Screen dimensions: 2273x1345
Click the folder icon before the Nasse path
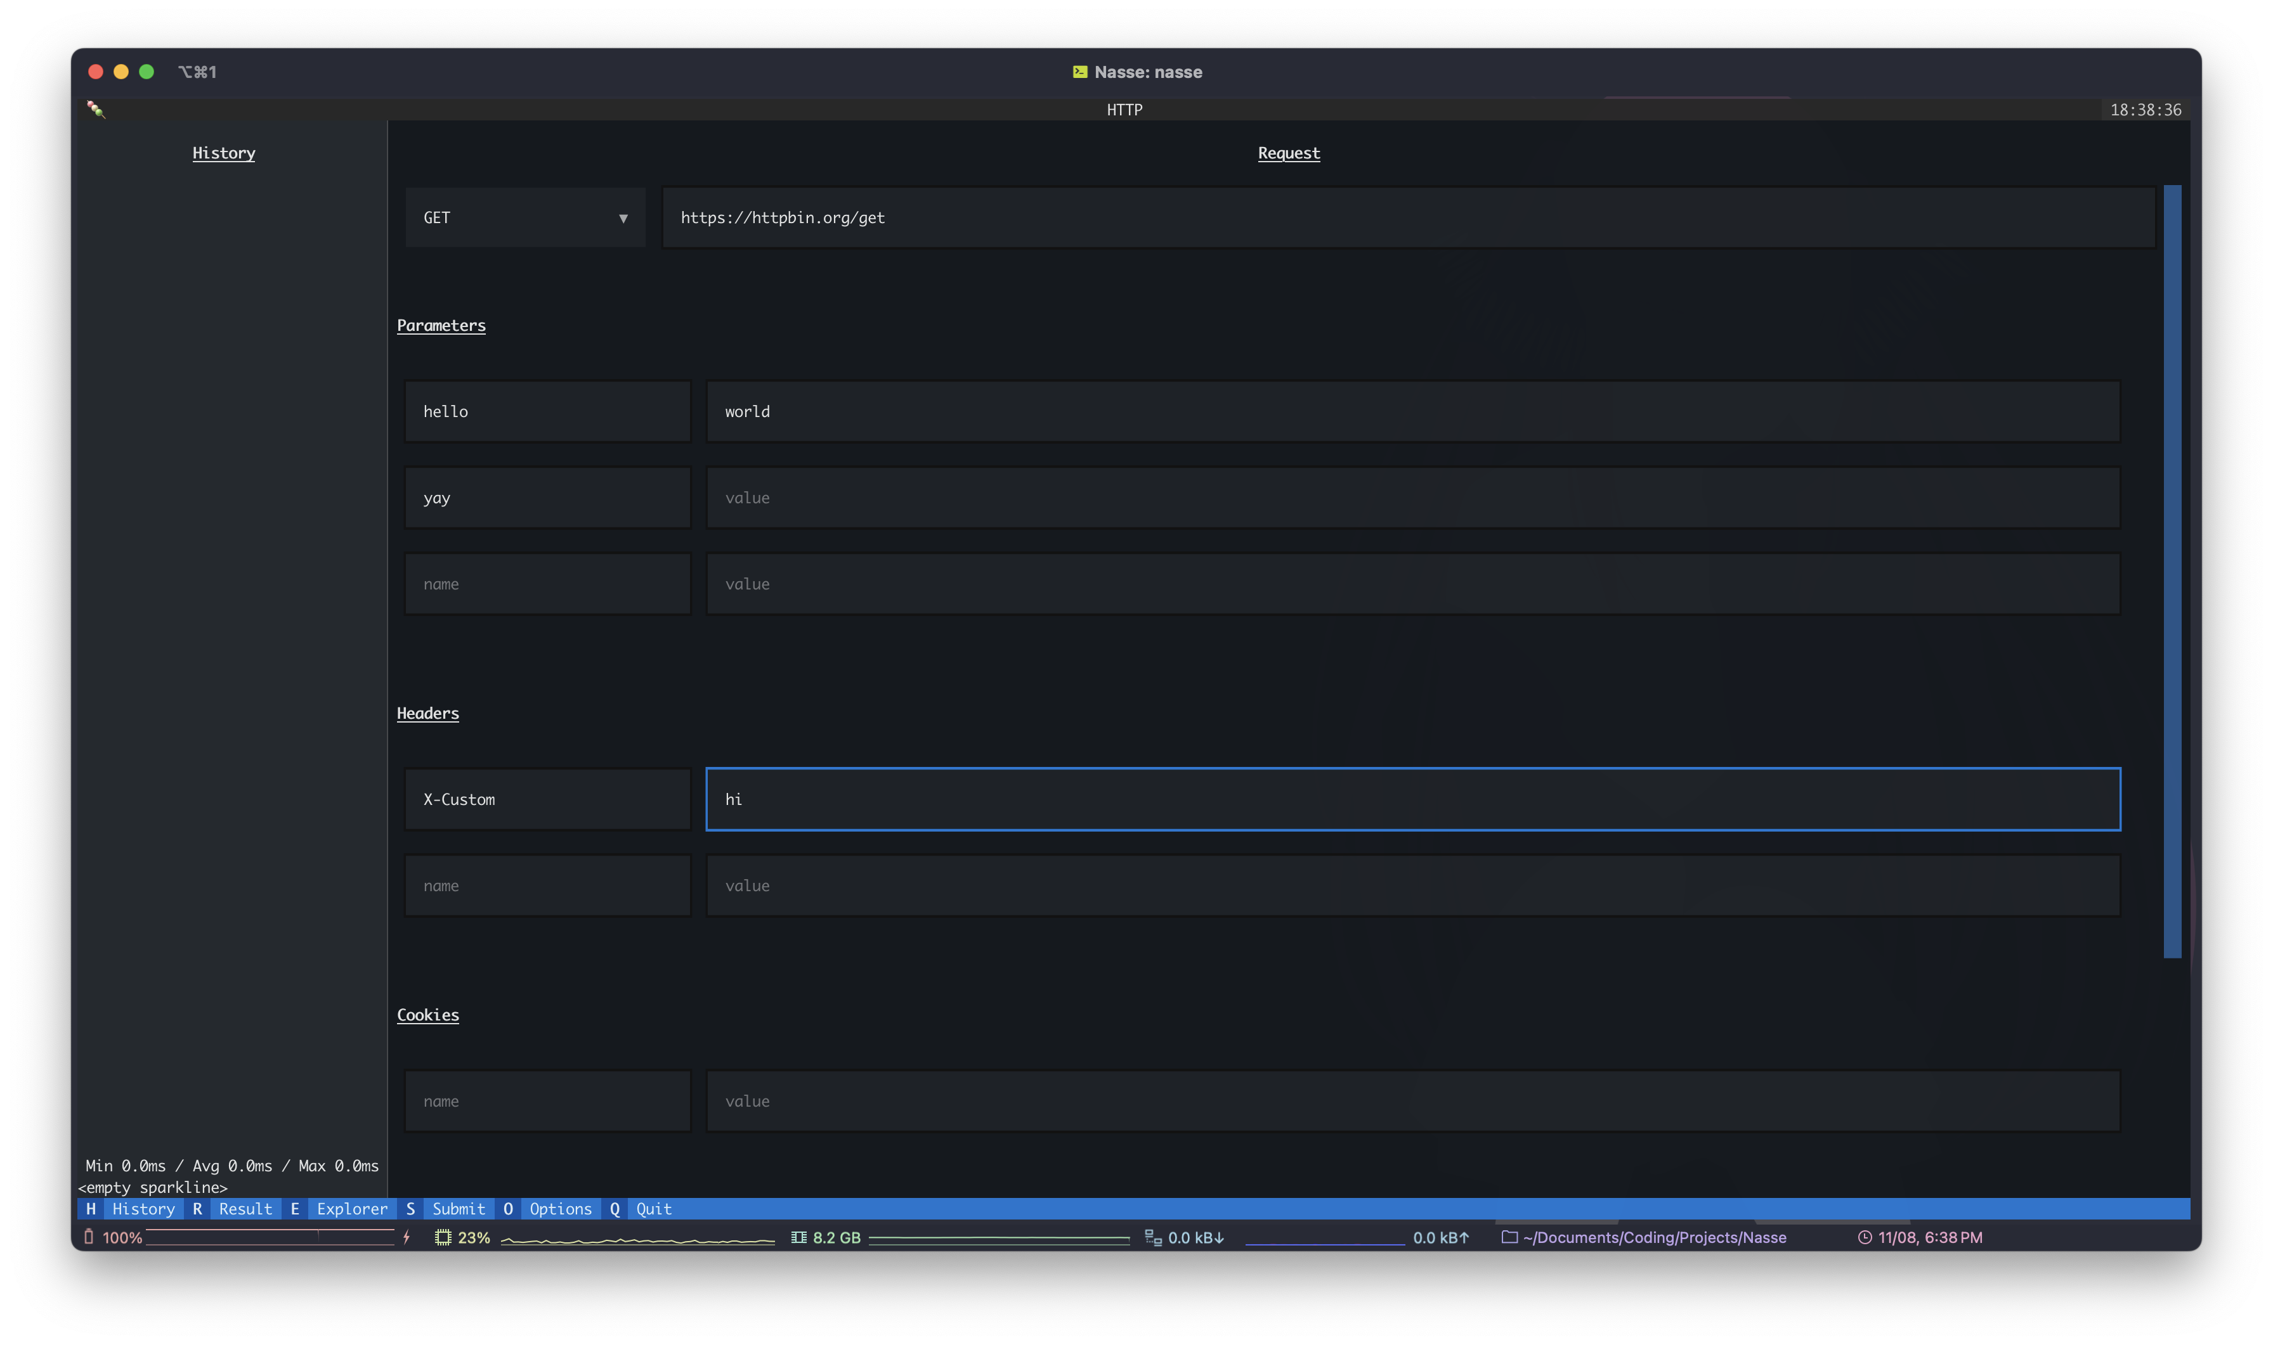[x=1509, y=1237]
